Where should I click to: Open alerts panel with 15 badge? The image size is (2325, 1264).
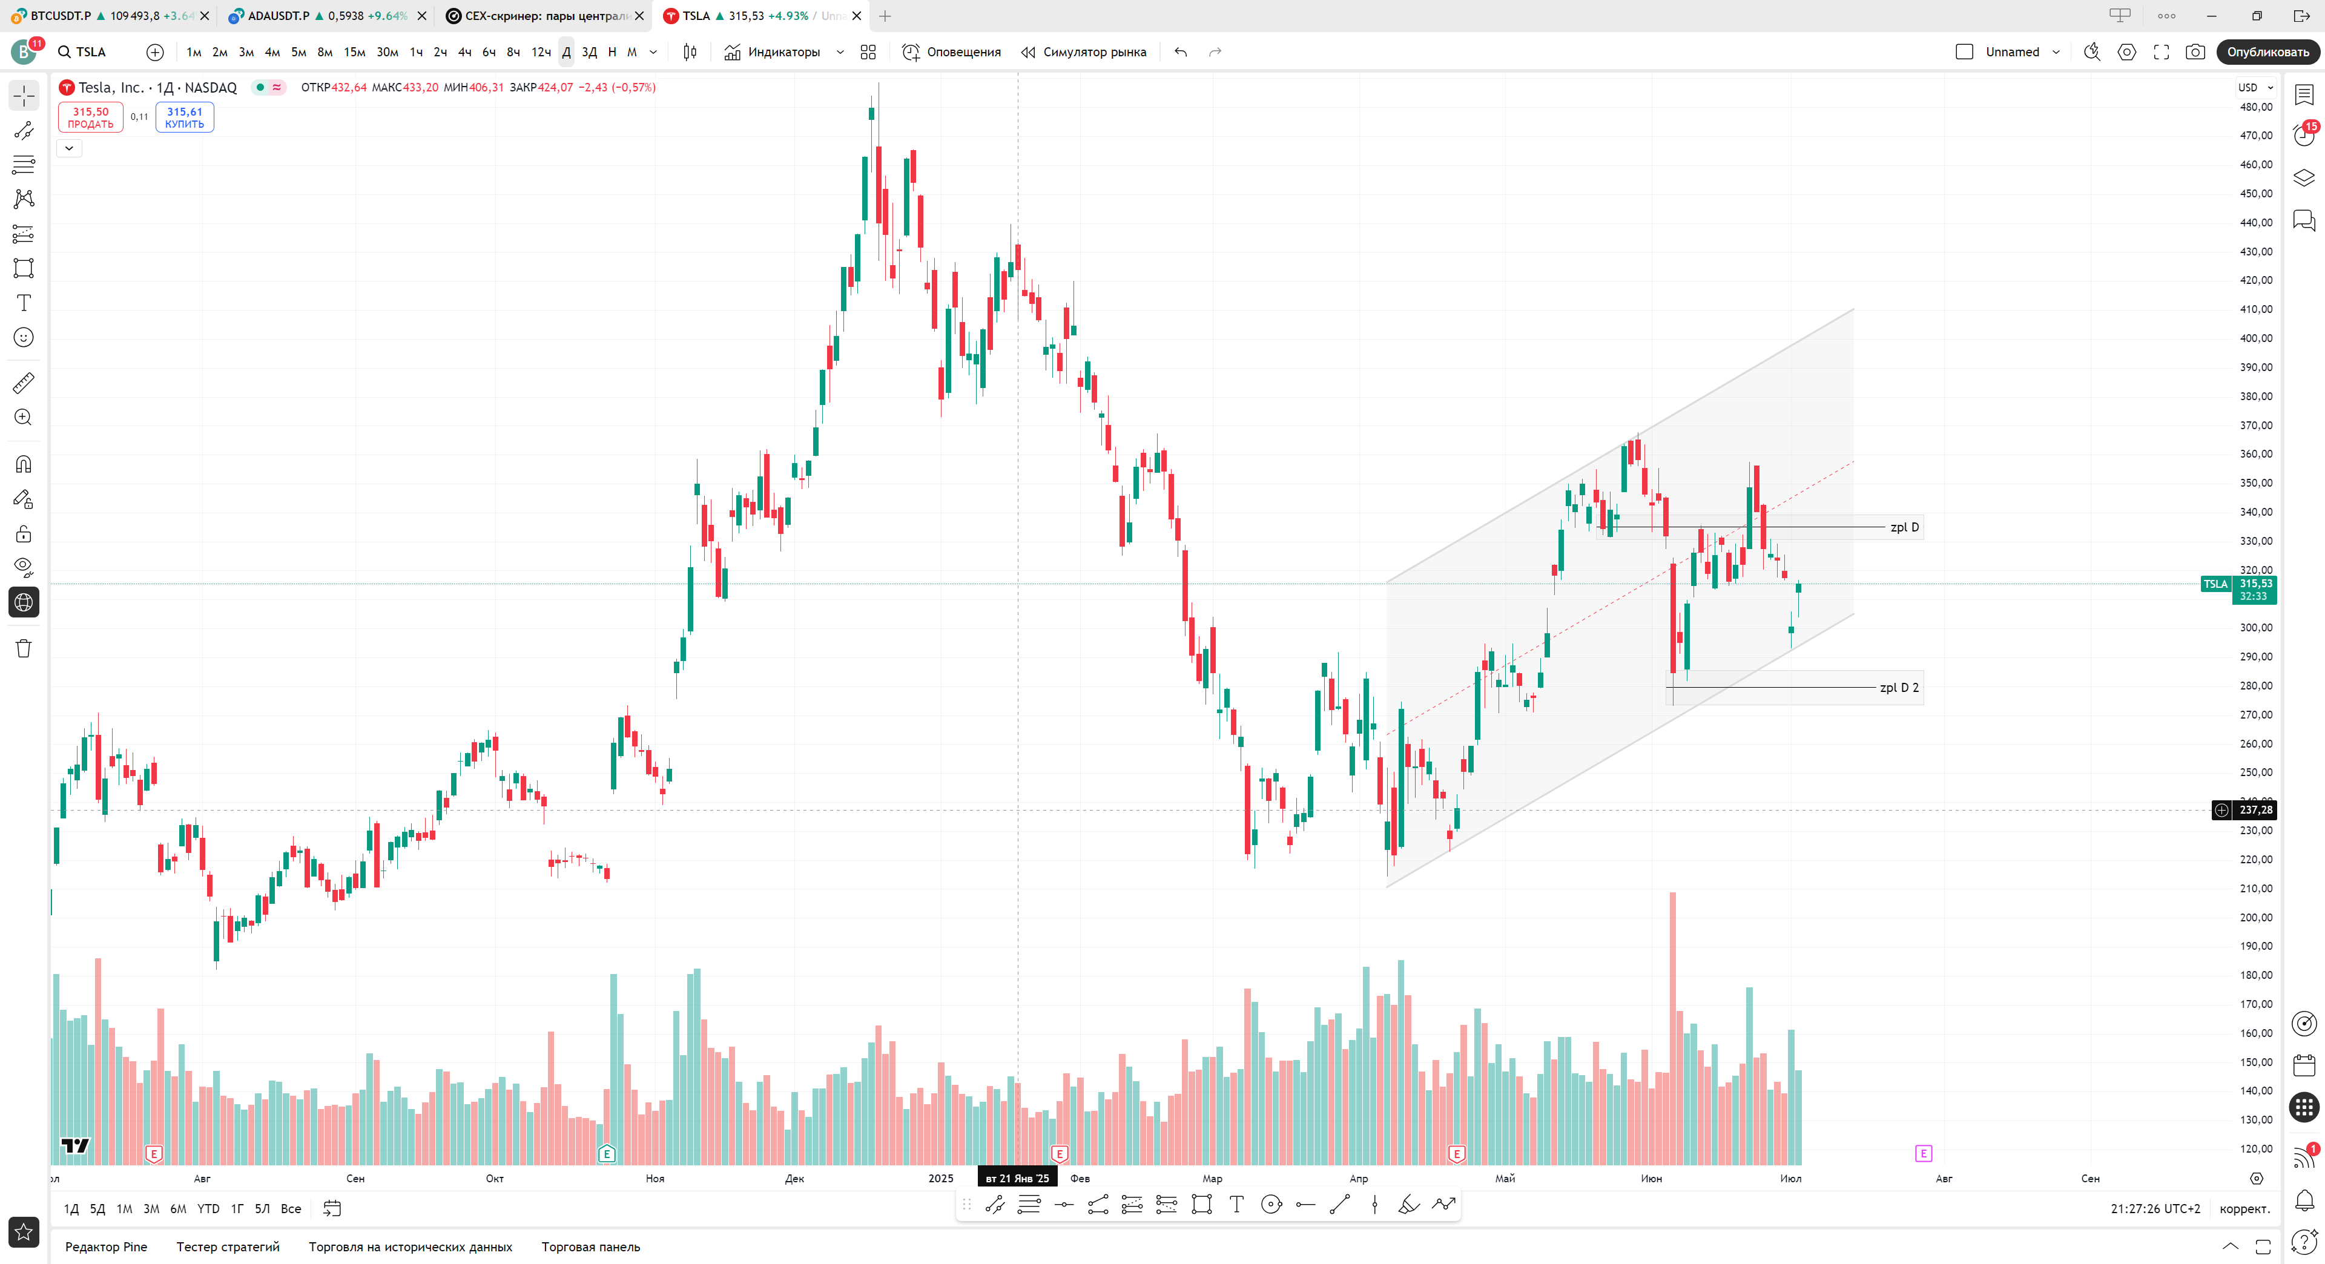coord(2304,136)
